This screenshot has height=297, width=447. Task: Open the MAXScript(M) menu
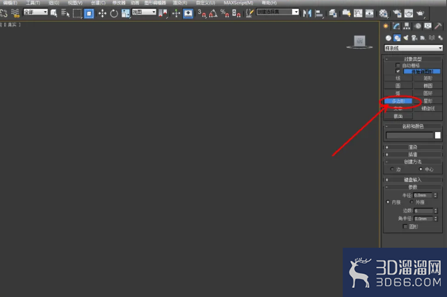[238, 3]
